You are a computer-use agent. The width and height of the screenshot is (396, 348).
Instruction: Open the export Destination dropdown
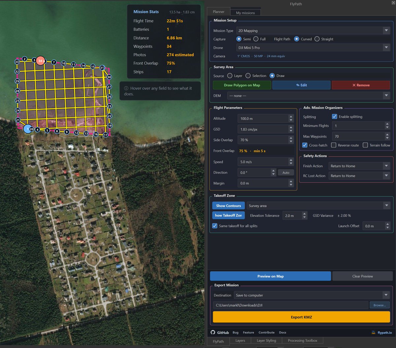coord(312,295)
